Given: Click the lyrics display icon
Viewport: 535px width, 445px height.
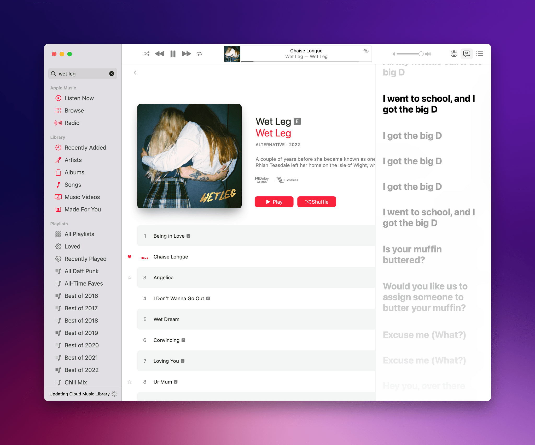Looking at the screenshot, I should pos(467,53).
